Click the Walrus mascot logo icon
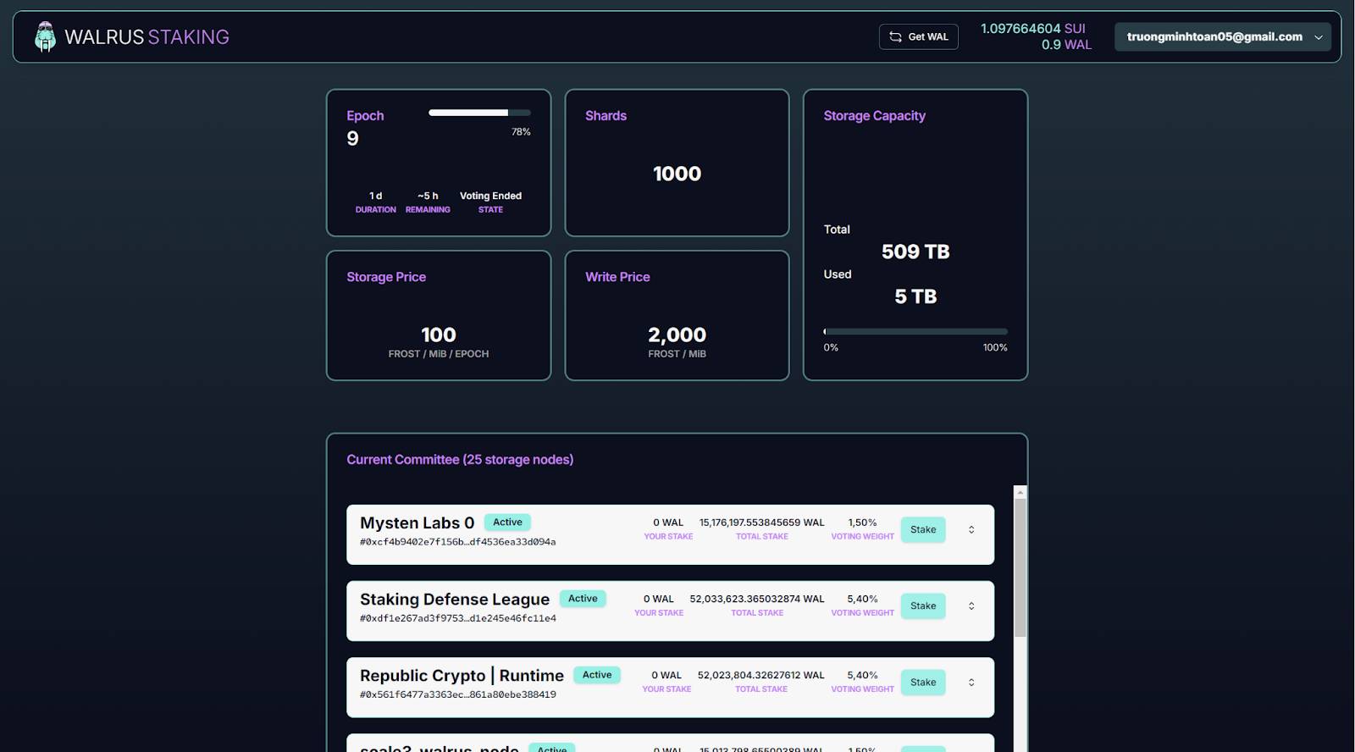 [45, 36]
